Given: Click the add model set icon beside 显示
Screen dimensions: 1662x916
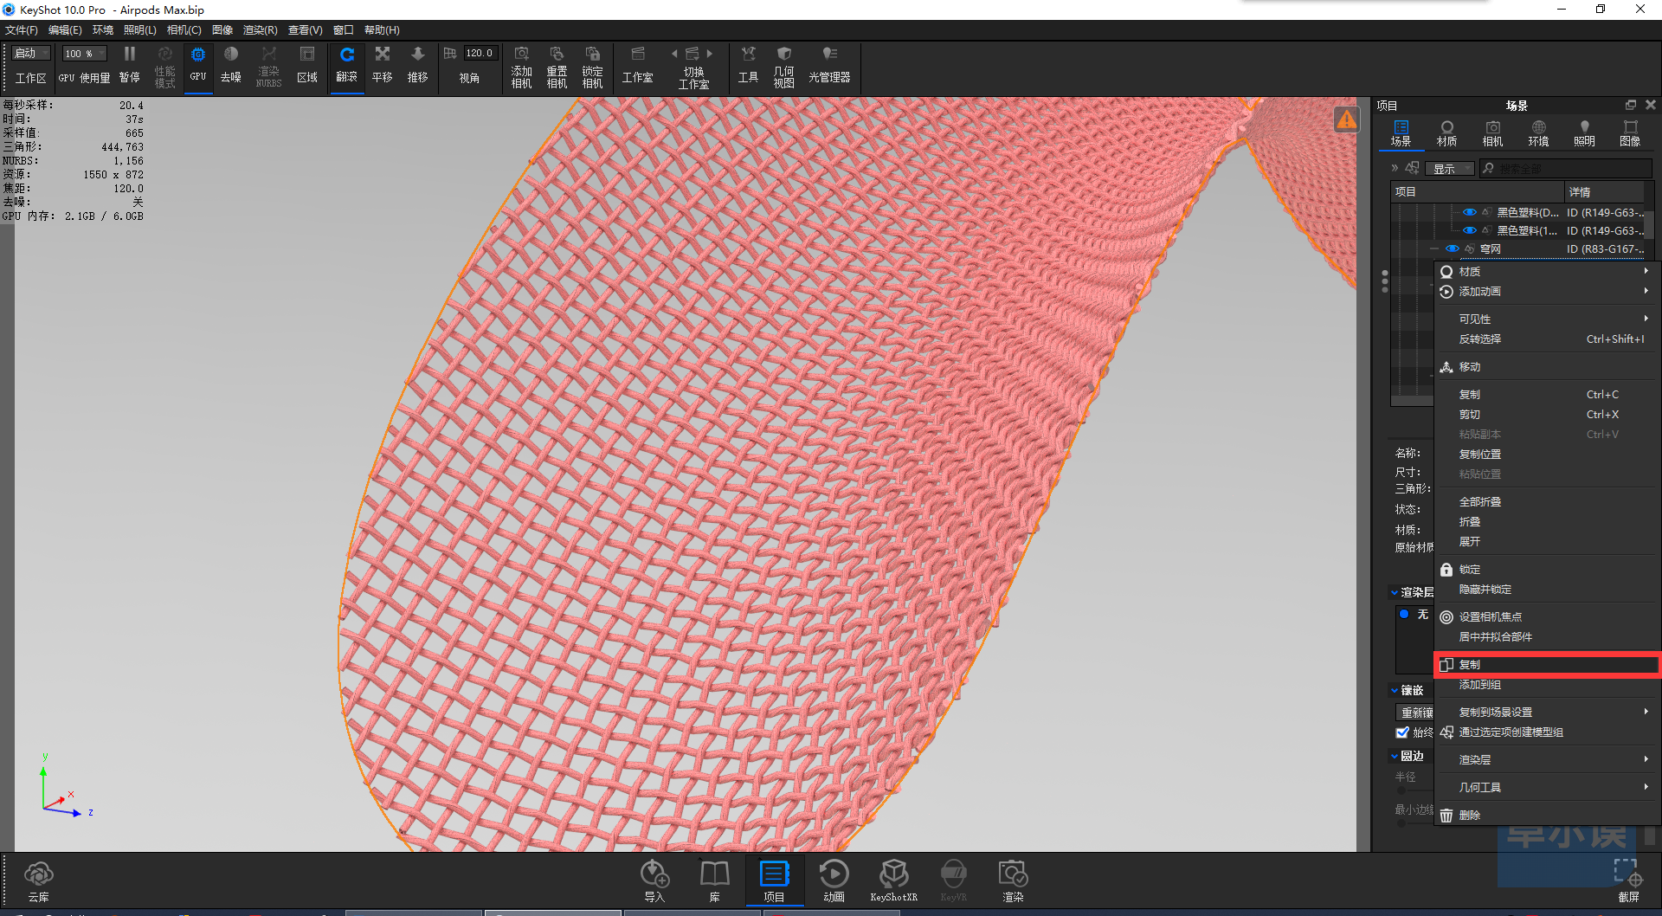Looking at the screenshot, I should 1412,168.
